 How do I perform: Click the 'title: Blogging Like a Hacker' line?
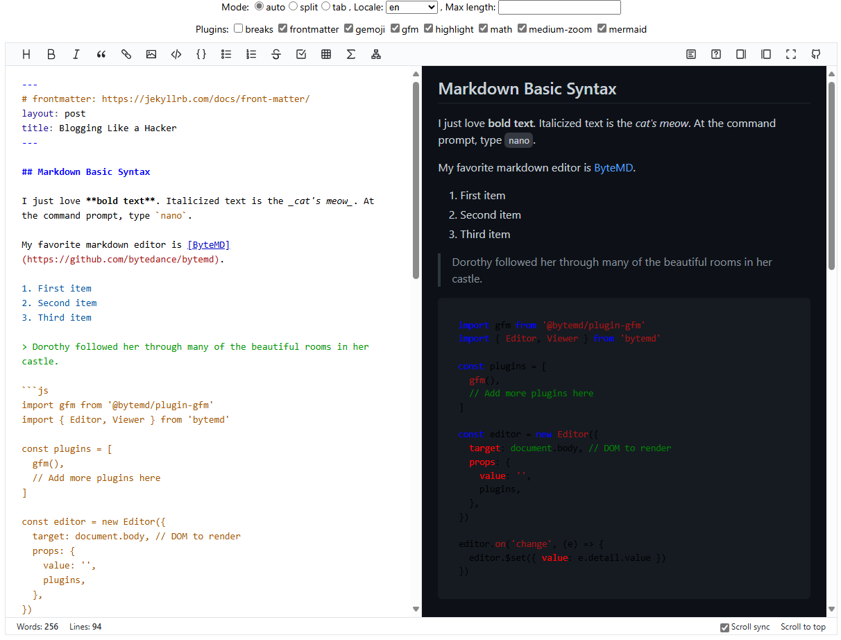[99, 128]
